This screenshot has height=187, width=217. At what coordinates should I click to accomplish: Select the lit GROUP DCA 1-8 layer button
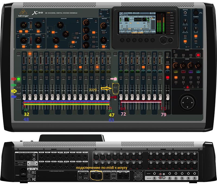tap(115, 79)
